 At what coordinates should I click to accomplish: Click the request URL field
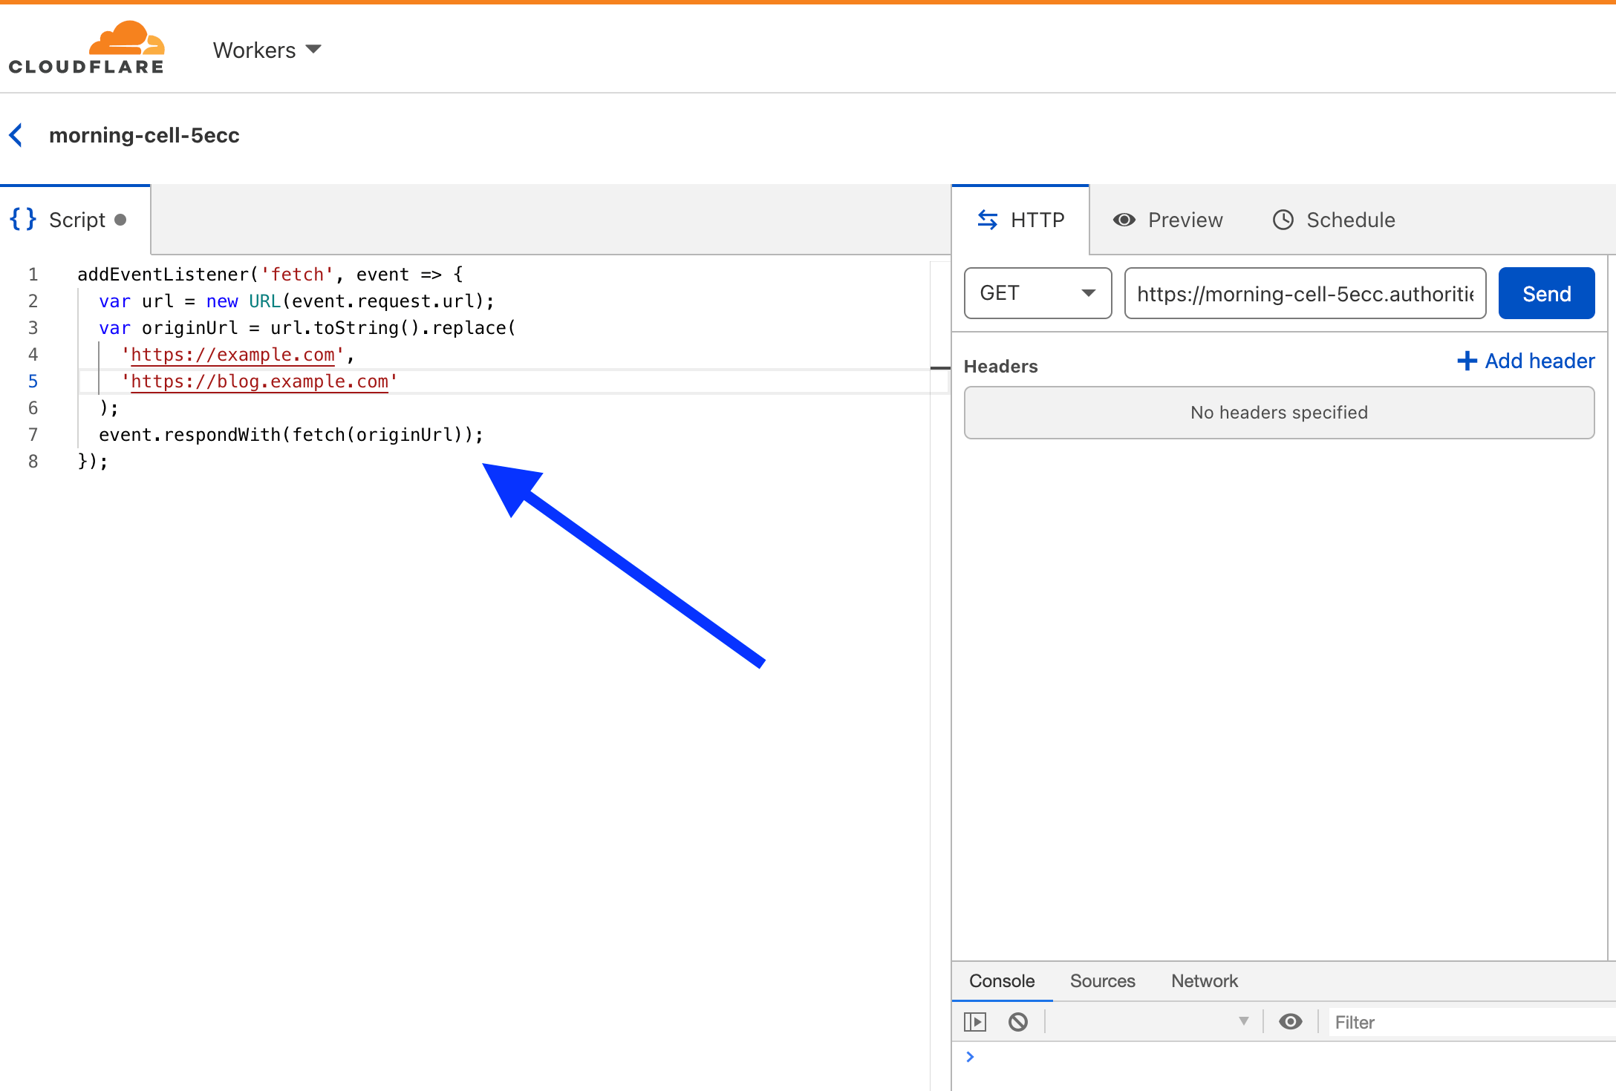(1304, 292)
